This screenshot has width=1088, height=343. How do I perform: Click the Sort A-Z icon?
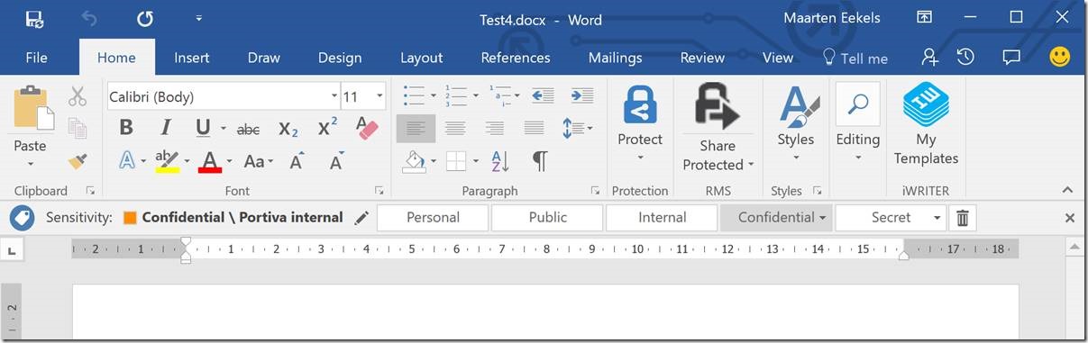500,161
